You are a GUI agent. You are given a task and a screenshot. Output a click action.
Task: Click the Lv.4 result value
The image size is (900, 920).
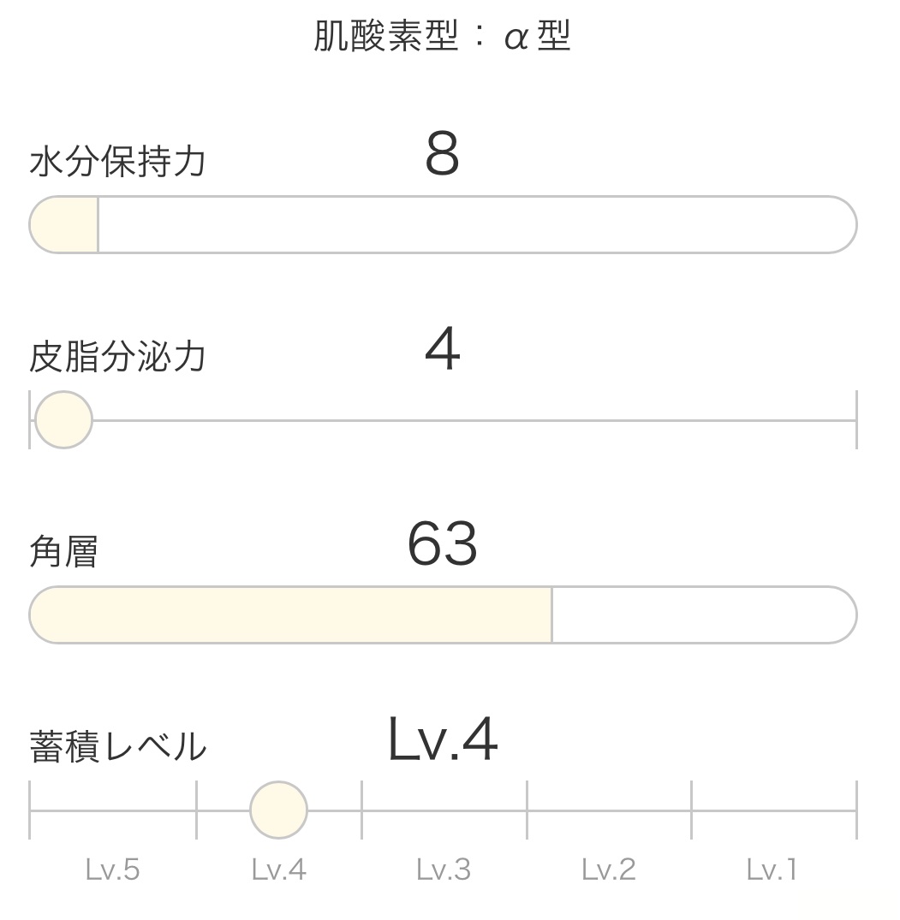(442, 741)
